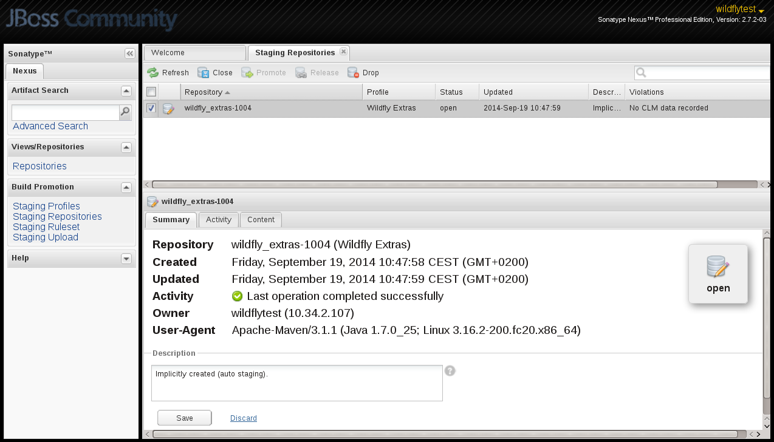Click the wildfly_extras-1004 detail header icon

(x=152, y=202)
